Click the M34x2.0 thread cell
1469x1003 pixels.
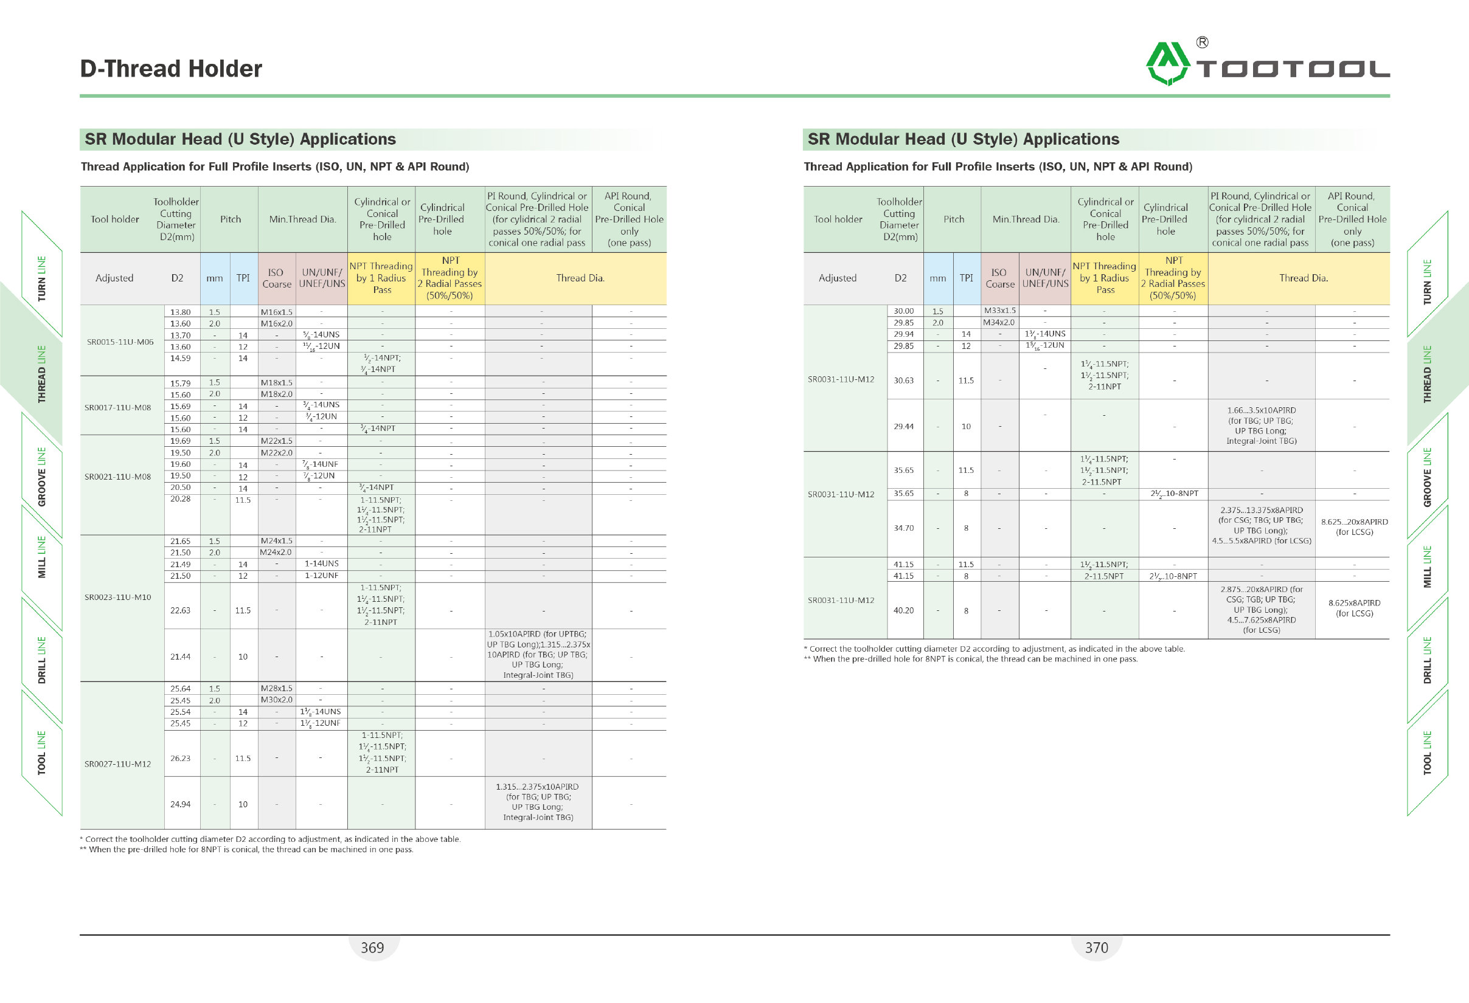pos(1000,323)
